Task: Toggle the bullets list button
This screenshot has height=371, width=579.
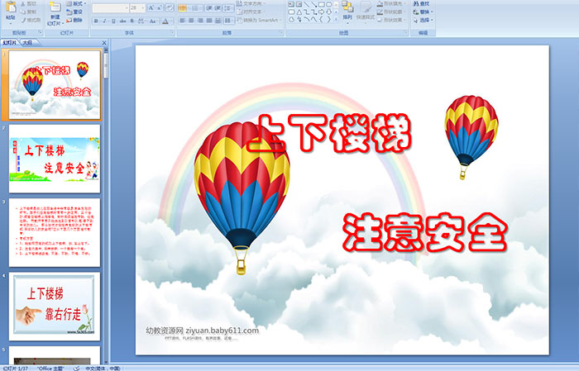Action: pyautogui.click(x=182, y=8)
